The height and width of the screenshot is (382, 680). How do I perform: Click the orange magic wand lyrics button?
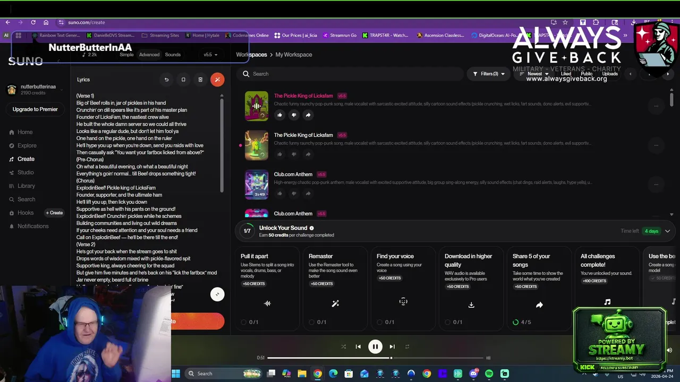click(217, 80)
